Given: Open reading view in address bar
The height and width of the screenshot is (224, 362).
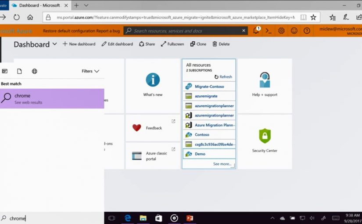Looking at the screenshot, I should [303, 17].
